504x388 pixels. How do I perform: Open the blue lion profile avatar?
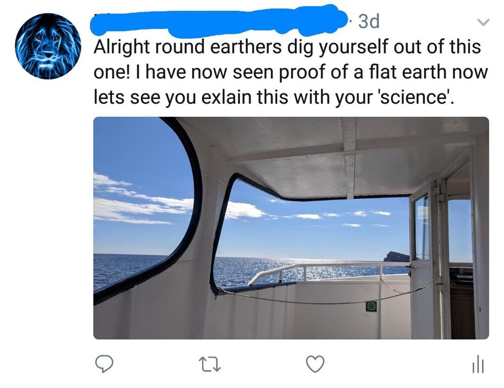[x=48, y=46]
